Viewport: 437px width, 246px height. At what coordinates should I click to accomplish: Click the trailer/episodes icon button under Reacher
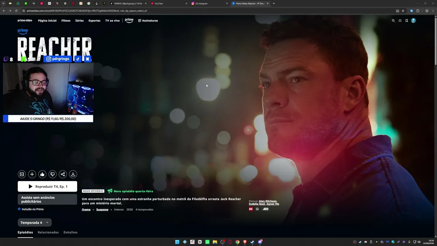[x=22, y=174]
